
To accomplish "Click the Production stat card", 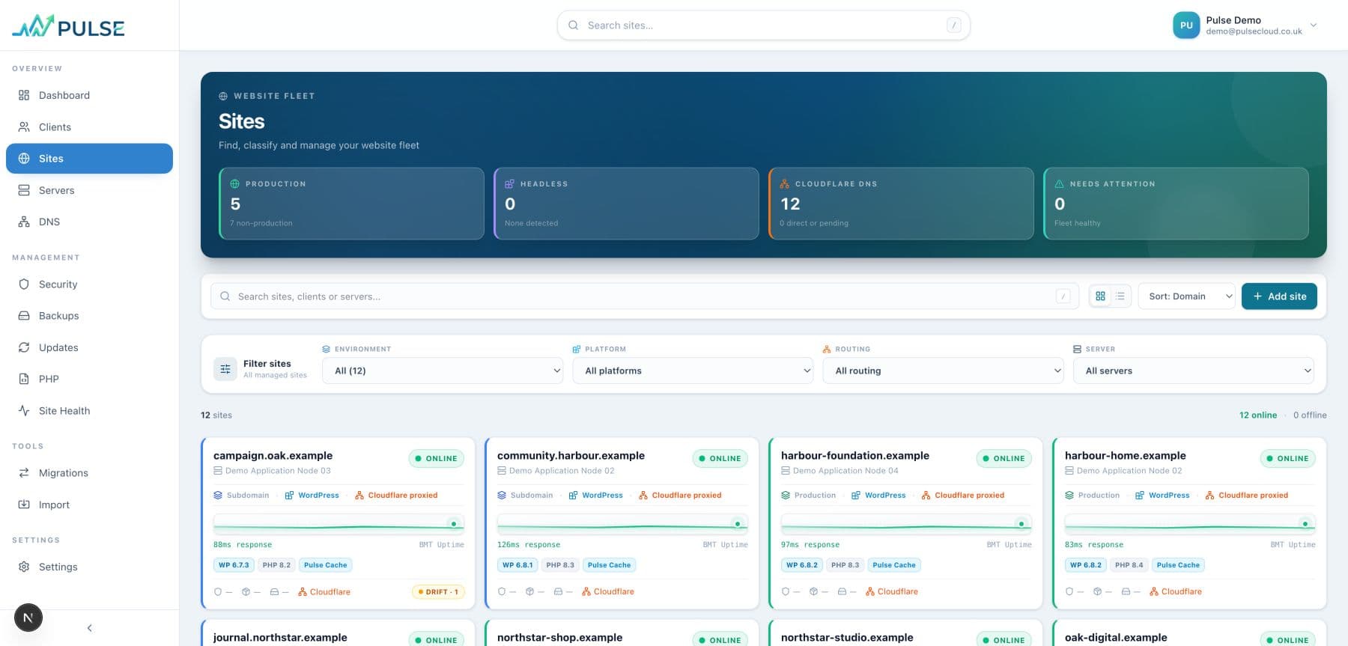I will [x=351, y=204].
